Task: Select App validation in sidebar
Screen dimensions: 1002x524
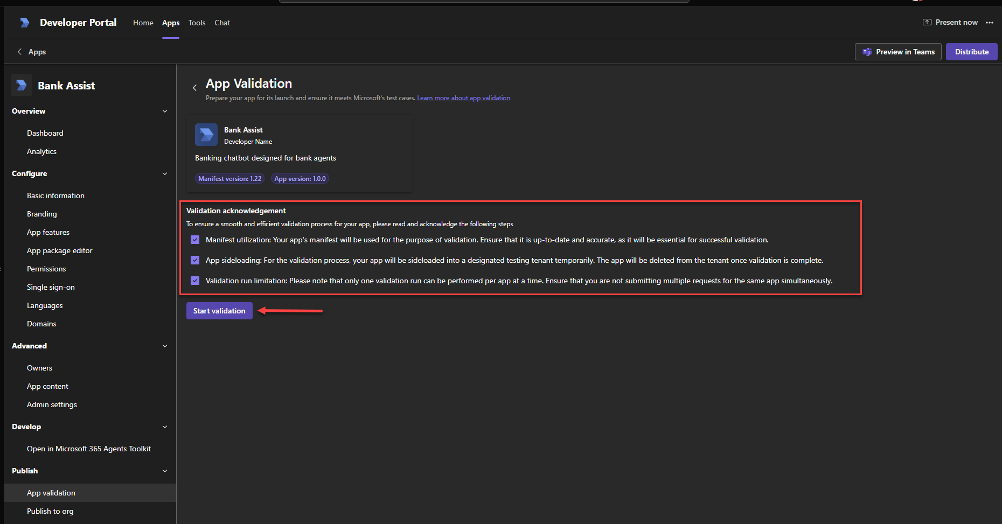Action: (90, 493)
